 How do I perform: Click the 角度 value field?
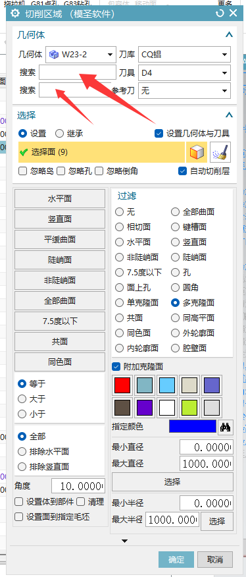(78, 486)
